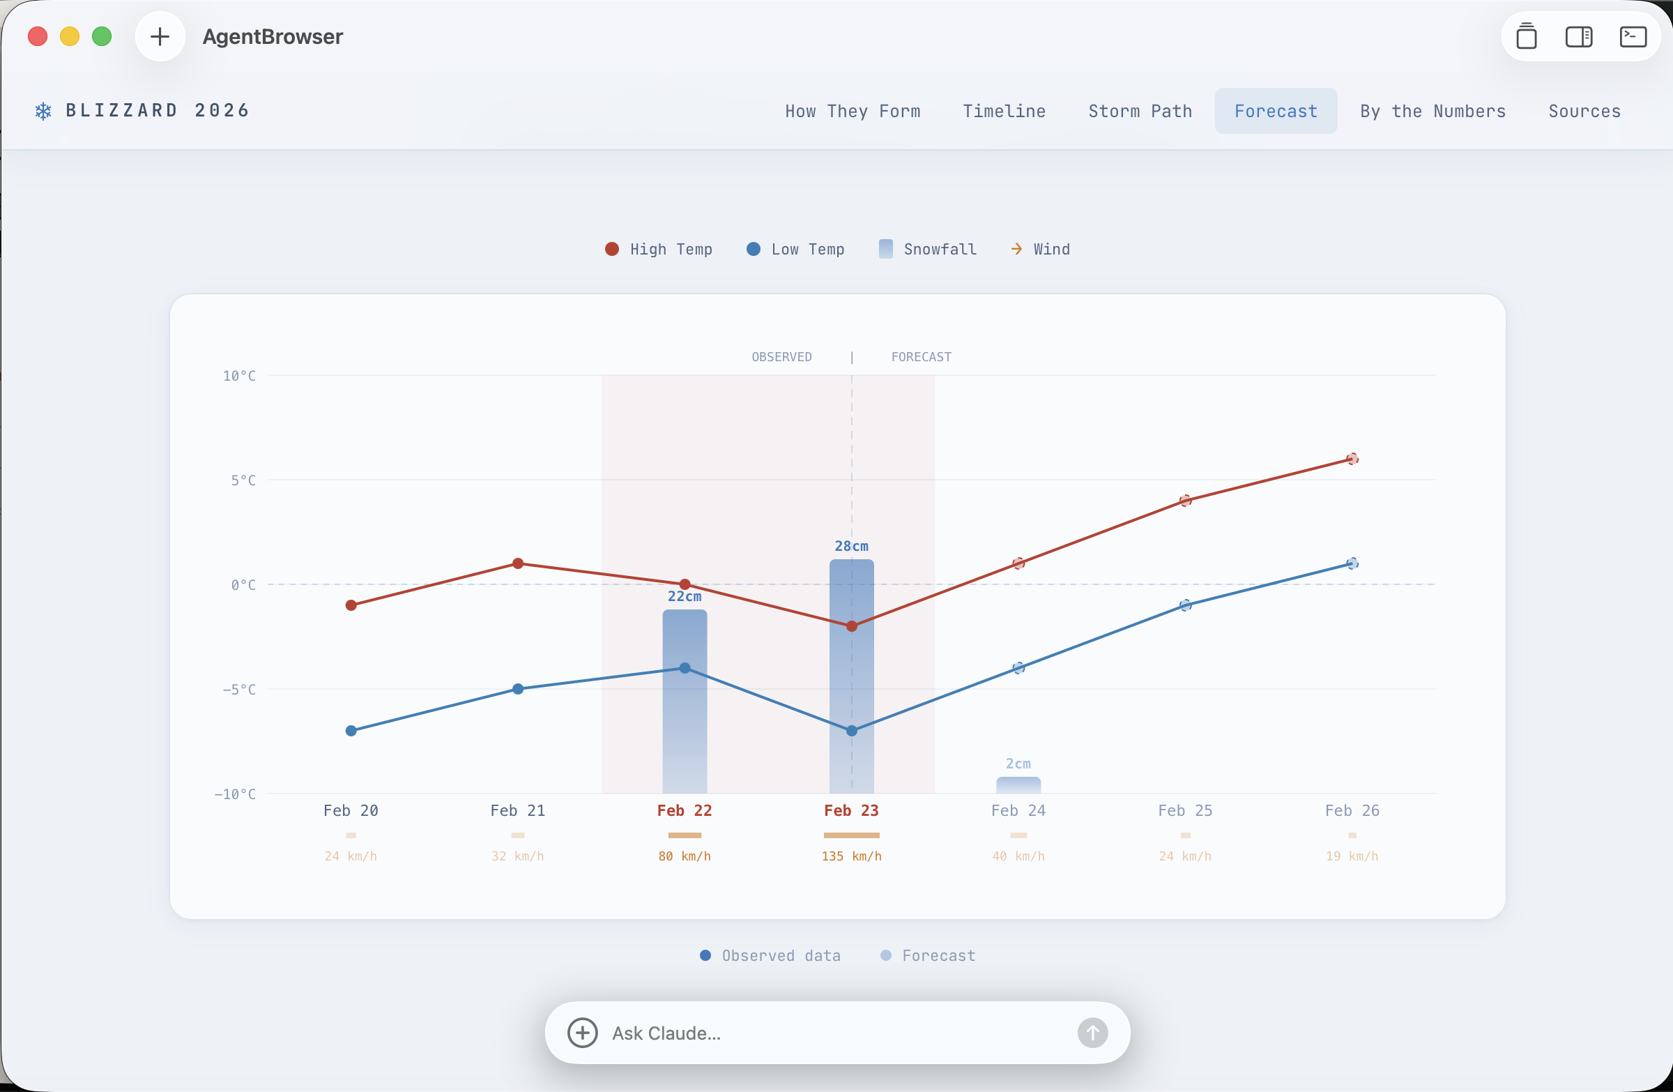Open the Storm Path section
Image resolution: width=1673 pixels, height=1092 pixels.
pos(1140,111)
